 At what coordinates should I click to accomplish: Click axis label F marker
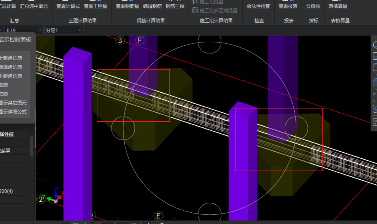(x=140, y=40)
